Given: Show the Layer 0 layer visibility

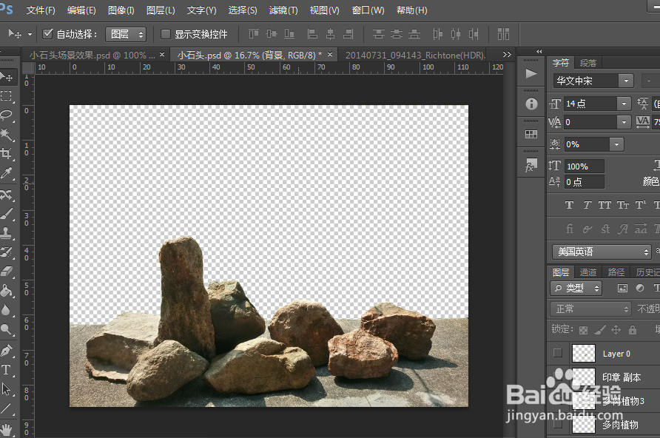Looking at the screenshot, I should coord(558,353).
